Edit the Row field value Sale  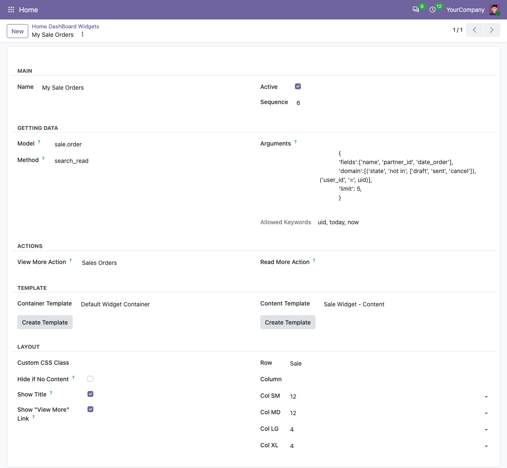click(389, 363)
